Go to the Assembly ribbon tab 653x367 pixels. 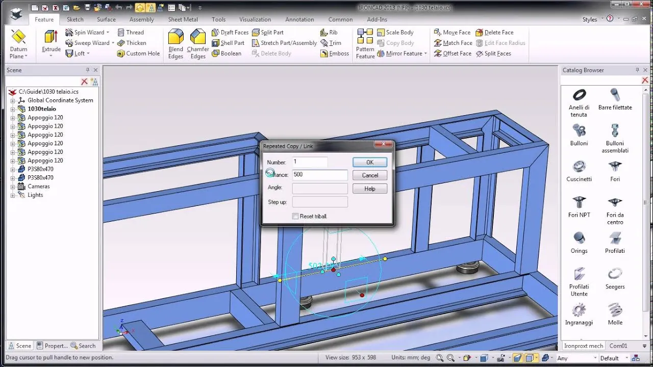[x=142, y=19]
